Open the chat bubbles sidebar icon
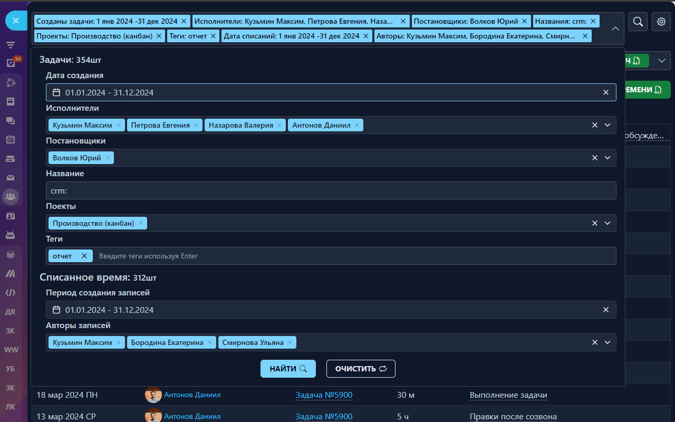Image resolution: width=675 pixels, height=422 pixels. 11,121
